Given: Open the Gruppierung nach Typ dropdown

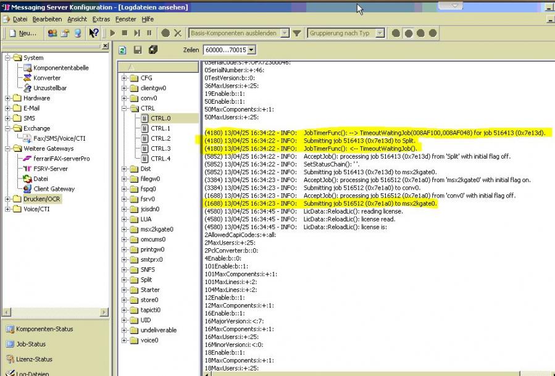Looking at the screenshot, I should (380, 33).
